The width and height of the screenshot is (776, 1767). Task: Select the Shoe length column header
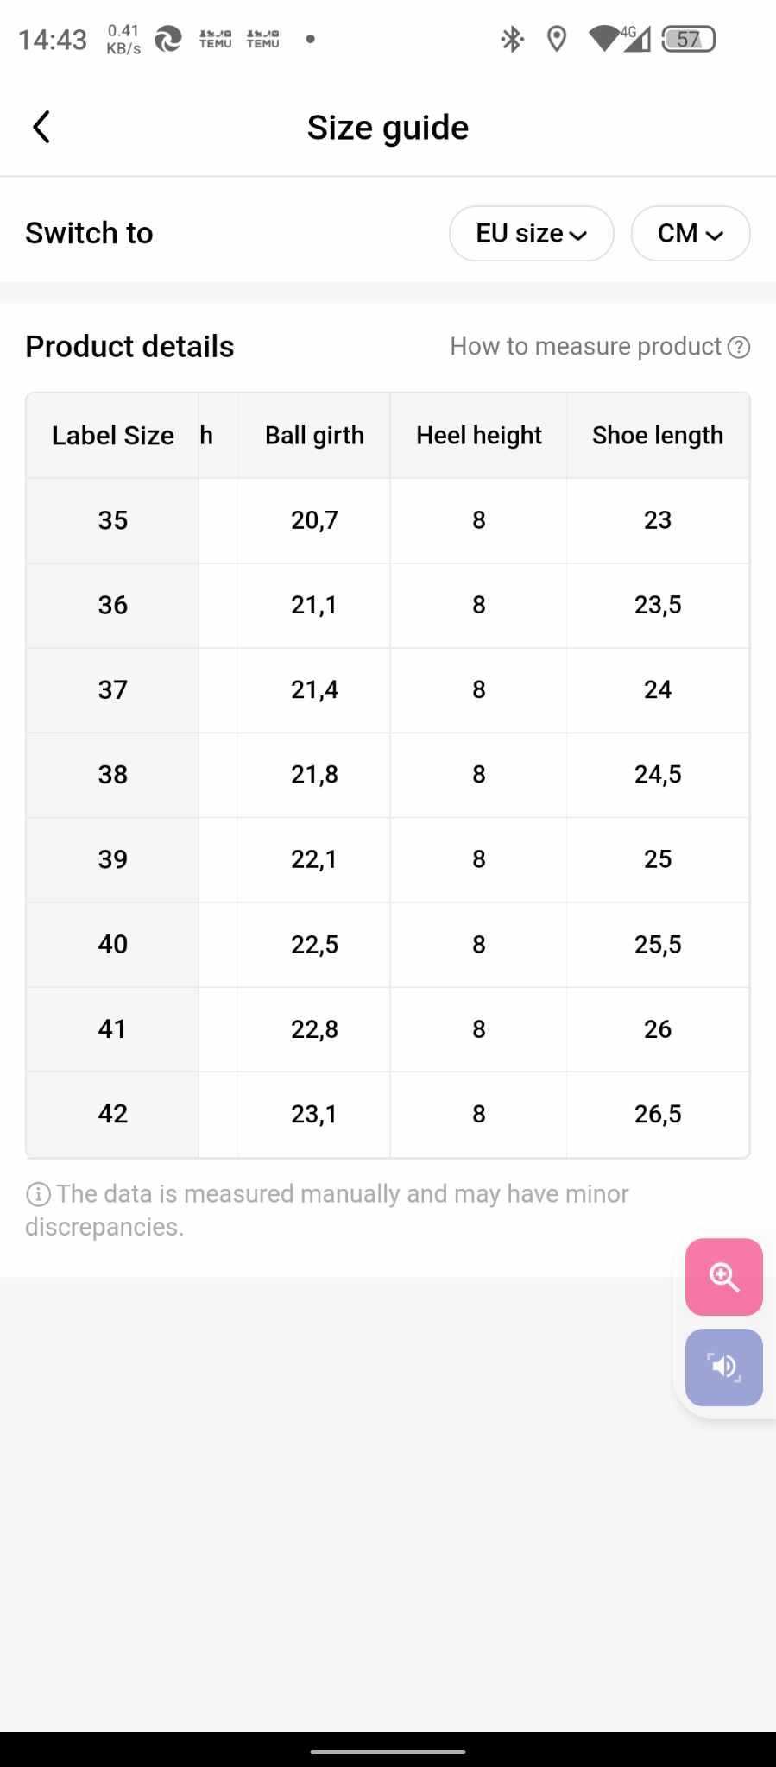coord(658,436)
